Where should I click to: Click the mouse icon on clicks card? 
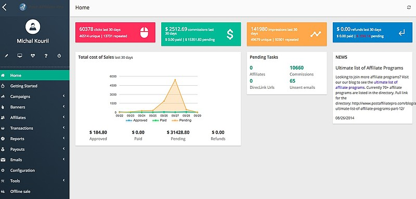tap(144, 33)
